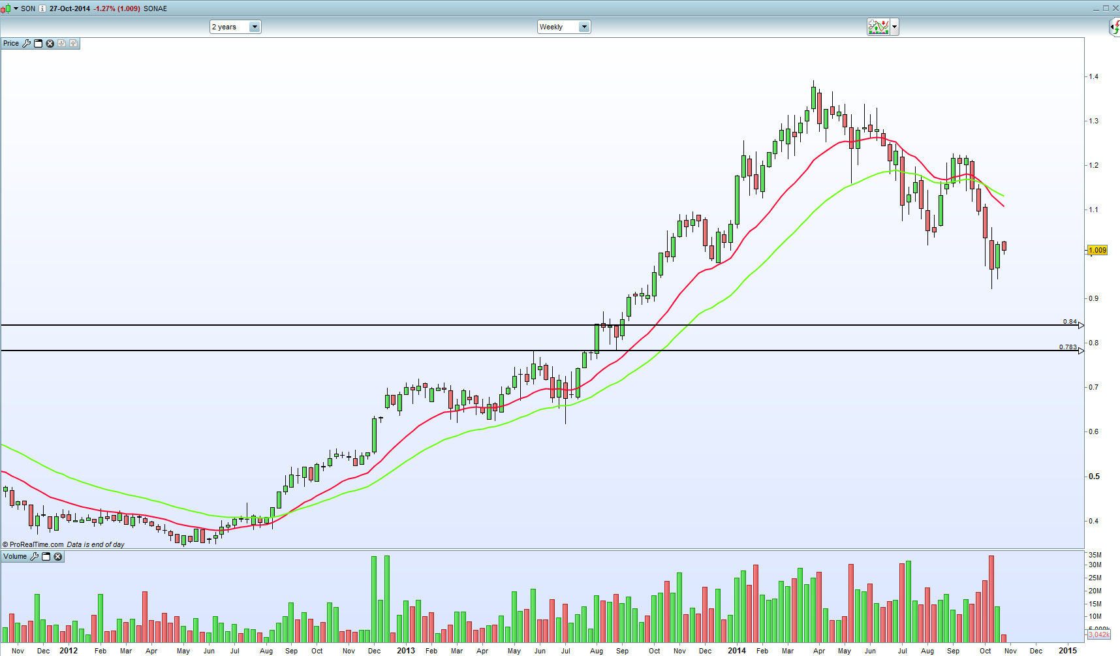Open candlestick chart style menu arrow
Viewport: 1120px width, 656px height.
click(16, 8)
